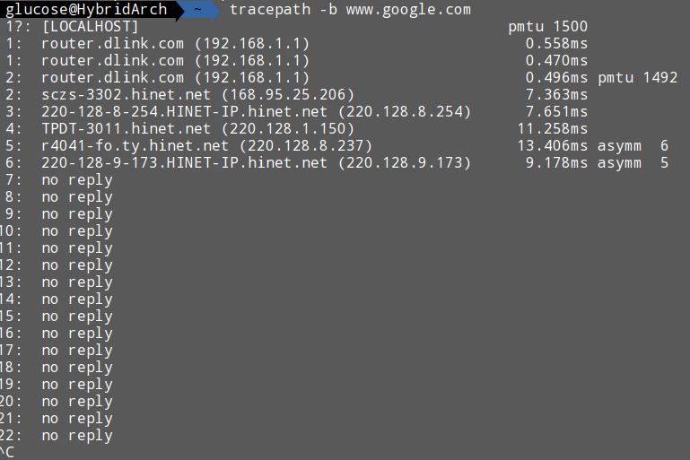
Task: Click the ^C interrupt marker
Action: 7,452
